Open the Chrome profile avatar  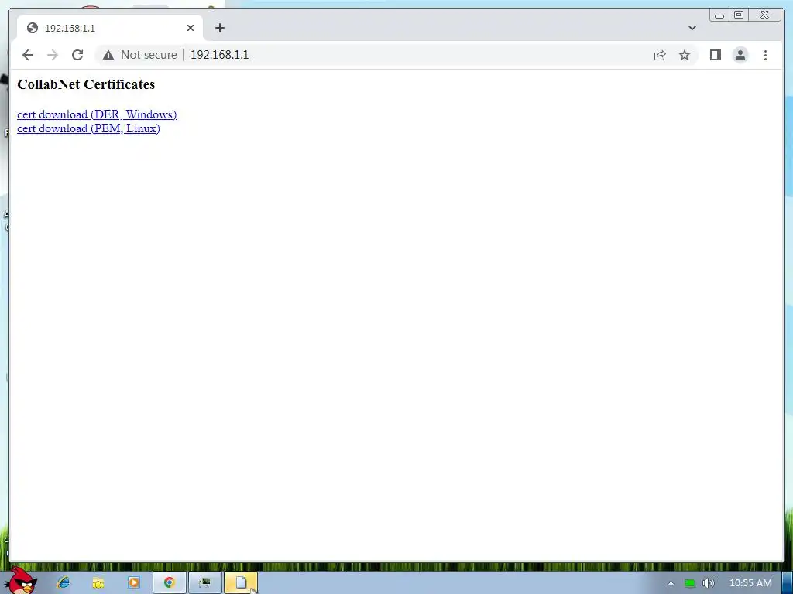click(740, 55)
